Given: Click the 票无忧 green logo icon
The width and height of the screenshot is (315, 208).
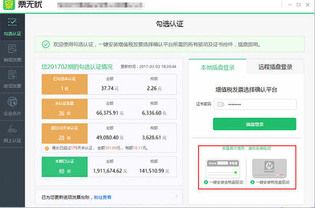Looking at the screenshot, I should (9, 4).
